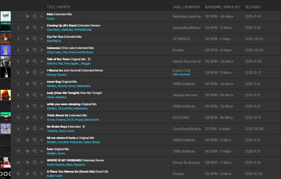Click the TITLE / ARTISTS column header

click(58, 7)
